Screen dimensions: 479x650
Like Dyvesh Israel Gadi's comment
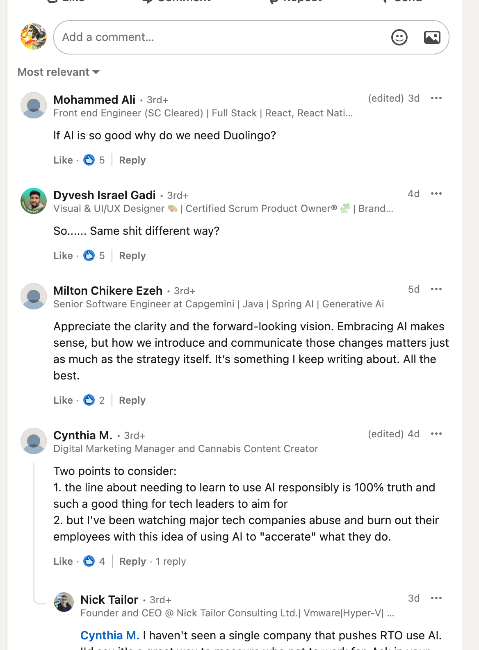(x=63, y=256)
